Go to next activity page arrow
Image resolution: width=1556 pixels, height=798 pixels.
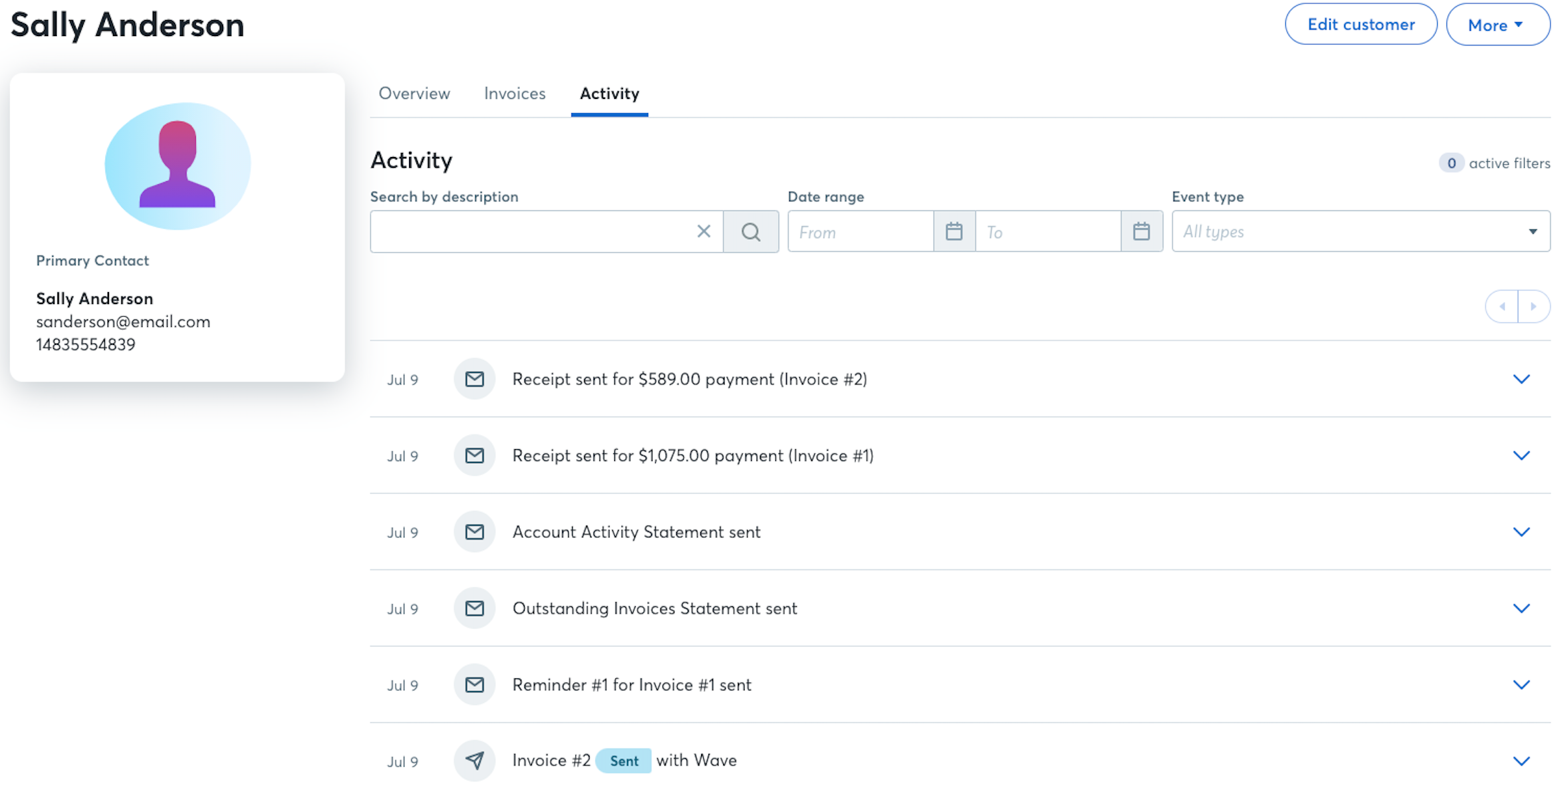tap(1533, 307)
